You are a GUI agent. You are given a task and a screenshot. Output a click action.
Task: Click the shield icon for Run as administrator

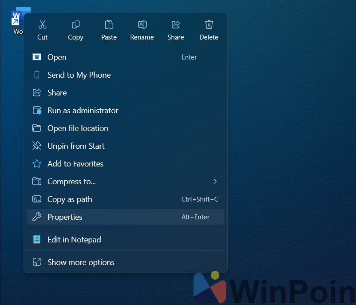(x=37, y=111)
